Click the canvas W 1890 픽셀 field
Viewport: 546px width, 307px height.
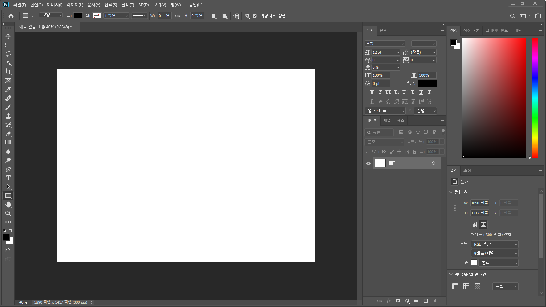pos(480,203)
